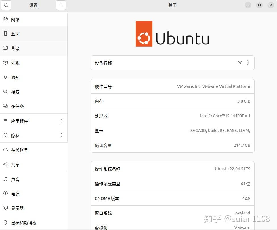The image size is (277, 230).
Task: Click the 内存 label
Action: click(x=99, y=101)
